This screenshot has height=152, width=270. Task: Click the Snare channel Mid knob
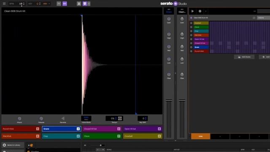point(169,46)
